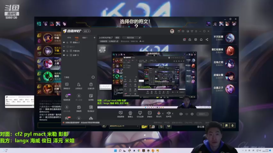Click the unlock padlock icon in top-right toolbar

point(190,39)
